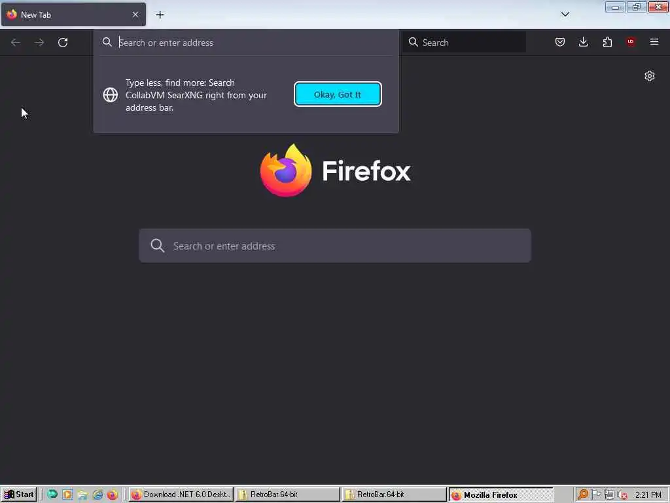Click the 2:21 PM clock
Image resolution: width=670 pixels, height=503 pixels.
(x=648, y=495)
